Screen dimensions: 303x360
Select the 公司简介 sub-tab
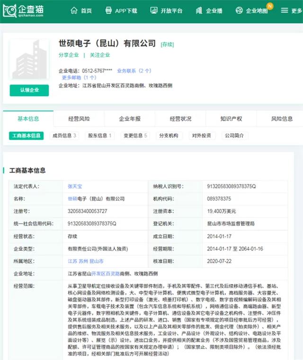(234, 135)
